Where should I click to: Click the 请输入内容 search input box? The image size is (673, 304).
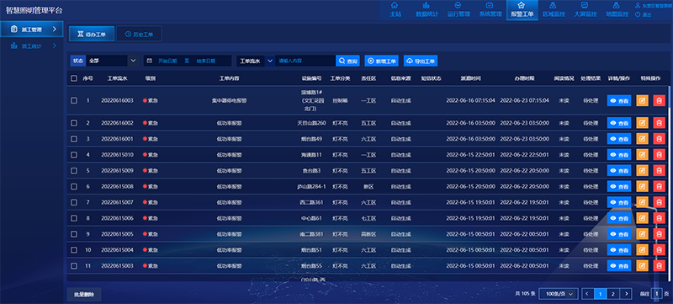tap(305, 61)
